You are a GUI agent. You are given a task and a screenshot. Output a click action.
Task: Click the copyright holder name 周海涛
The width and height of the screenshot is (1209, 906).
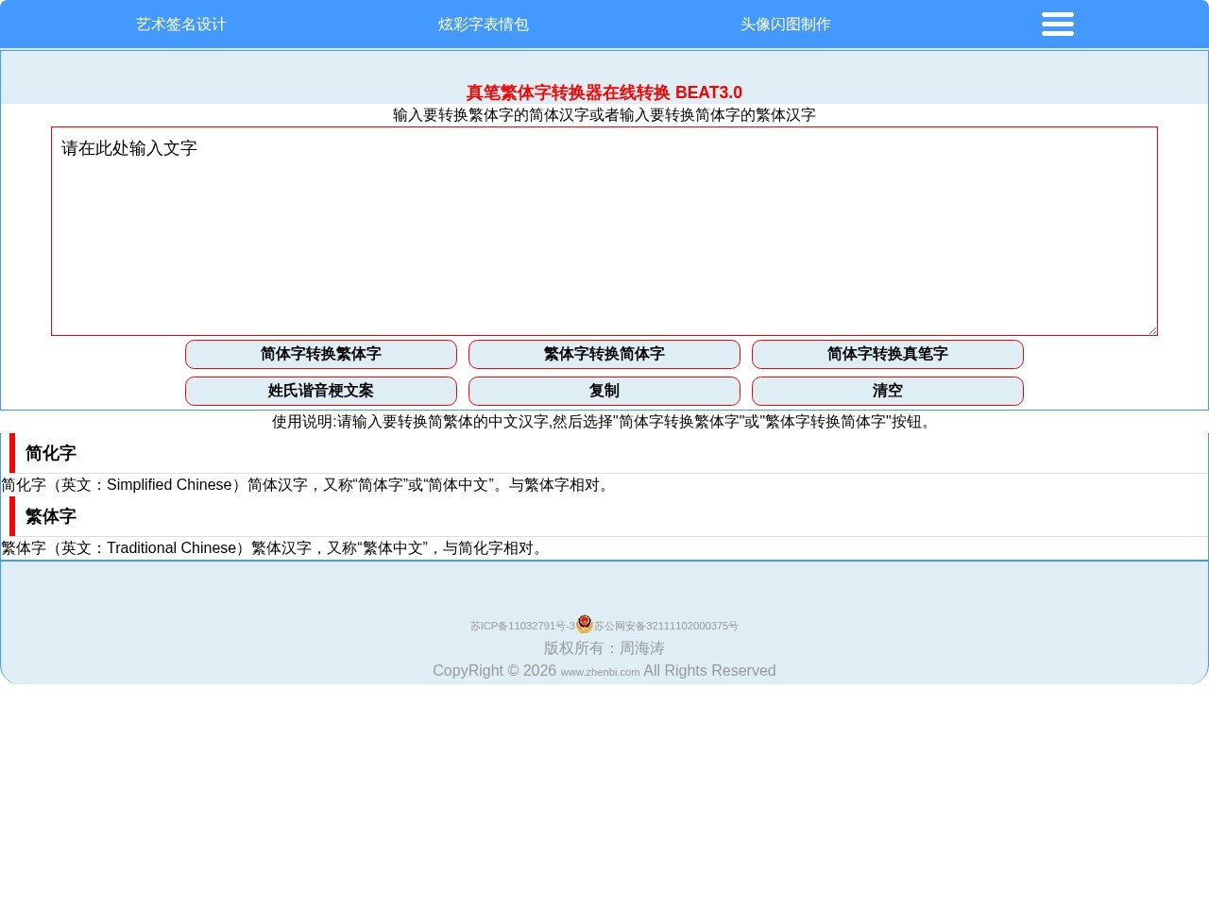(x=641, y=647)
